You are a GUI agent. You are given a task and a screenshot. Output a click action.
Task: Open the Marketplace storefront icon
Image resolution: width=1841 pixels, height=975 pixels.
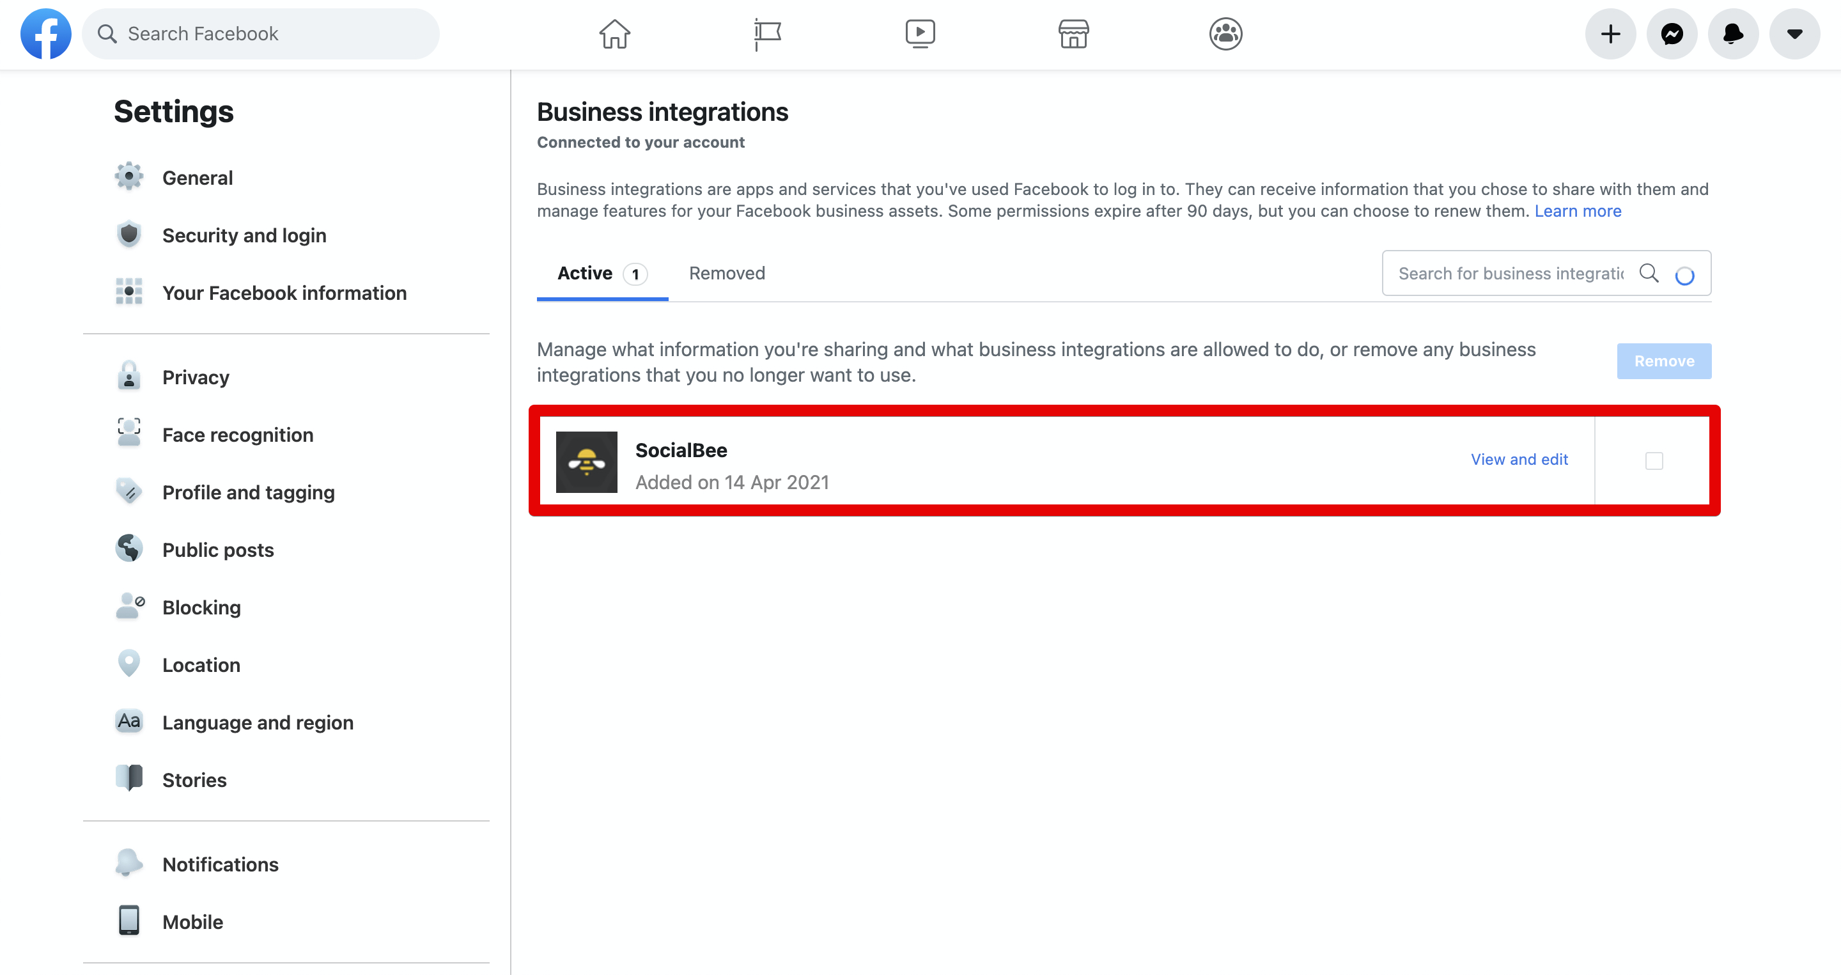[x=1073, y=34]
